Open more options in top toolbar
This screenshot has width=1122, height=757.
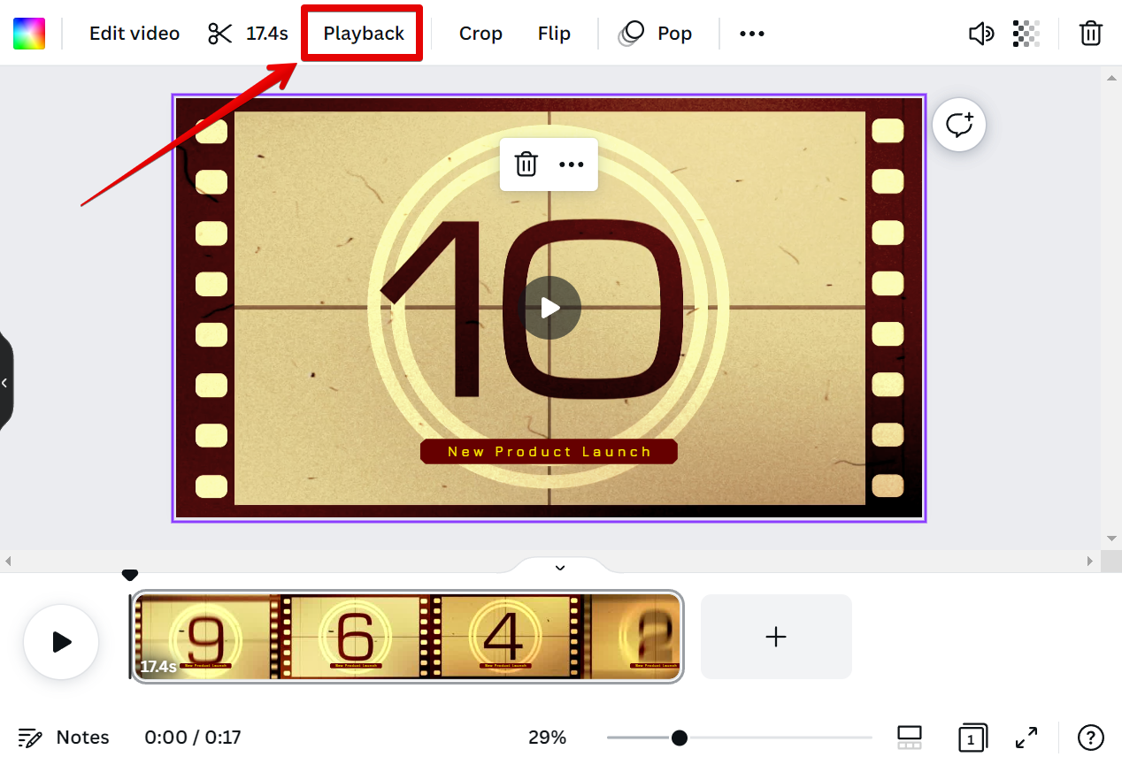click(x=751, y=34)
